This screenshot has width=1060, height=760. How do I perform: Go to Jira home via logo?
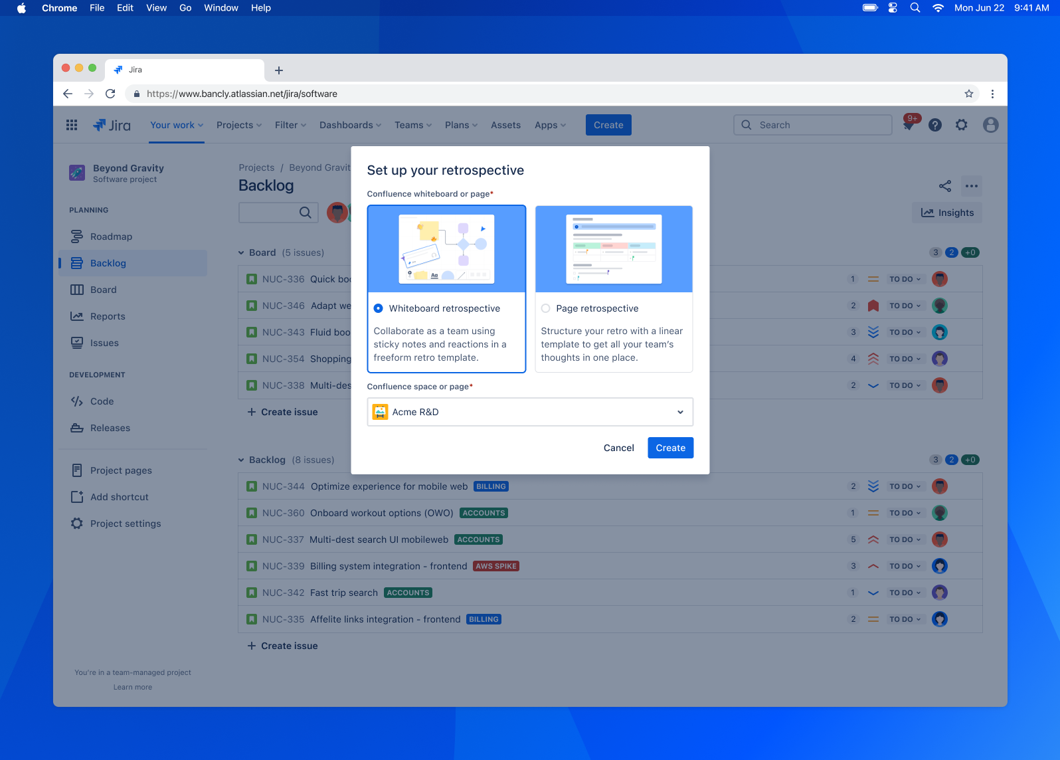(112, 125)
